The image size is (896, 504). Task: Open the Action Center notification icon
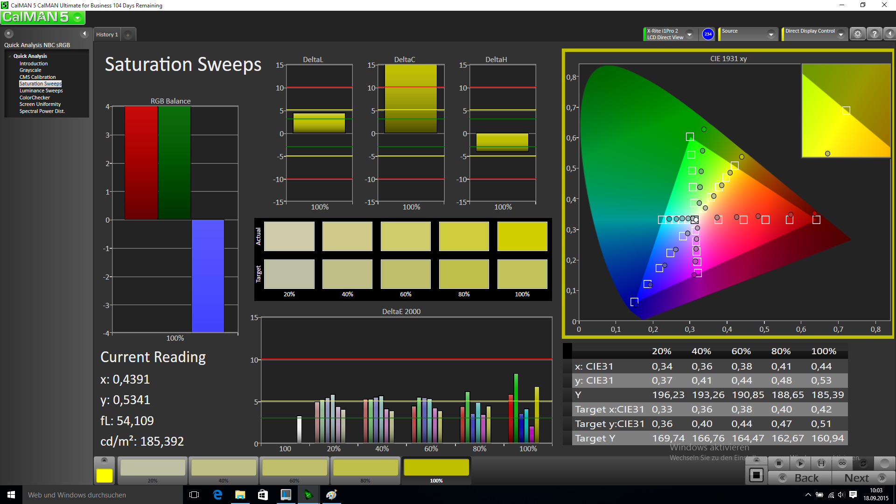click(x=853, y=495)
